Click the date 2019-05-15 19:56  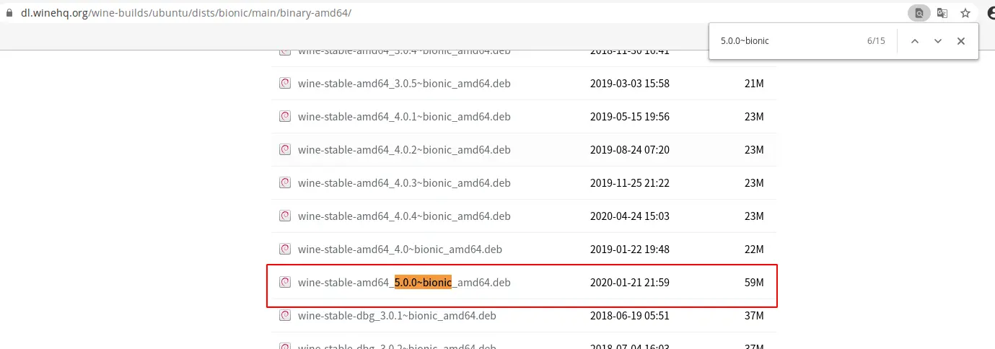pyautogui.click(x=630, y=116)
